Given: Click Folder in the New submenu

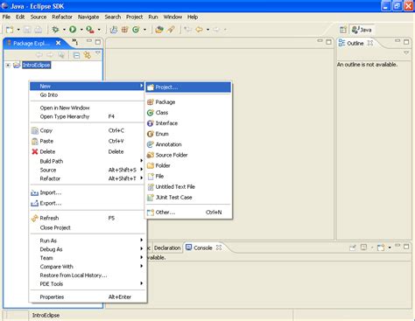Looking at the screenshot, I should tap(188, 165).
